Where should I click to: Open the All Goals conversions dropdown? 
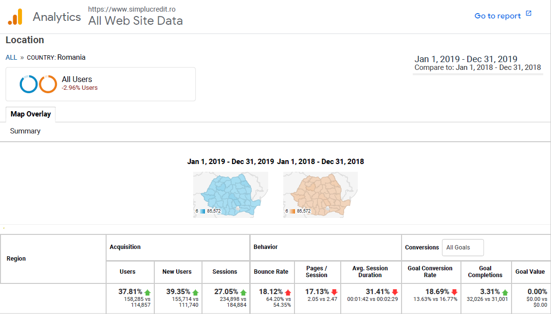coord(462,248)
